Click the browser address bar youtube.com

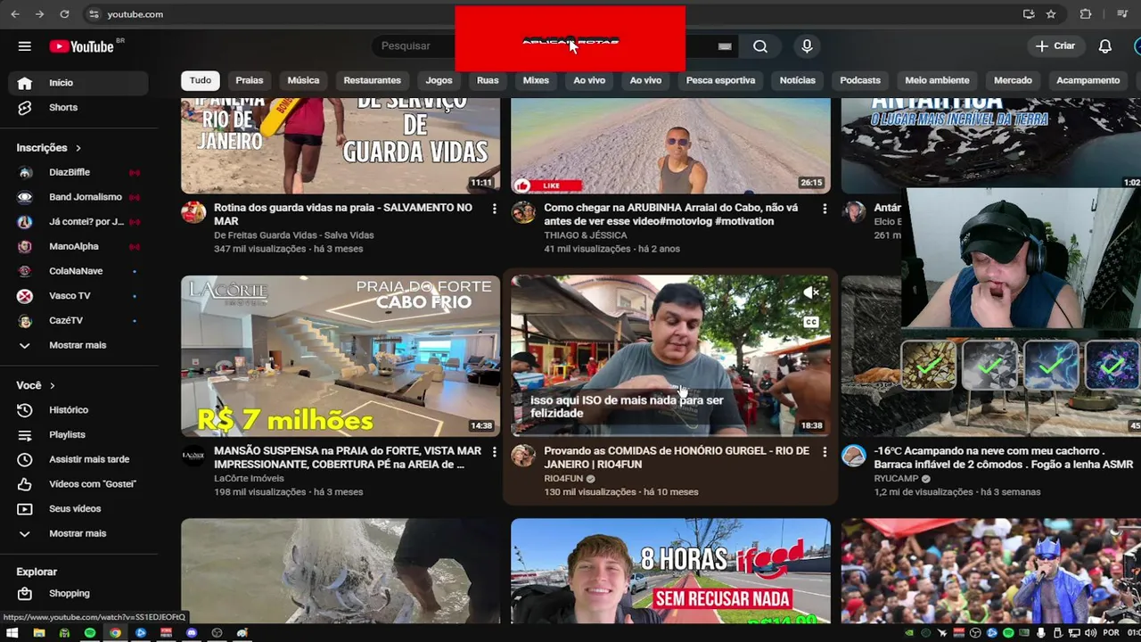point(135,14)
